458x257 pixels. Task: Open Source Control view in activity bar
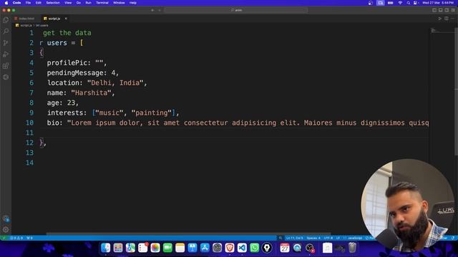(x=6, y=43)
